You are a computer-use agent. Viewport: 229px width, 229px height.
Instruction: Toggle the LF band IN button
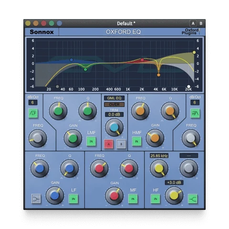coord(73,199)
